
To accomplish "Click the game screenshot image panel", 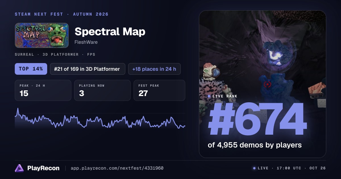I will click(263, 84).
